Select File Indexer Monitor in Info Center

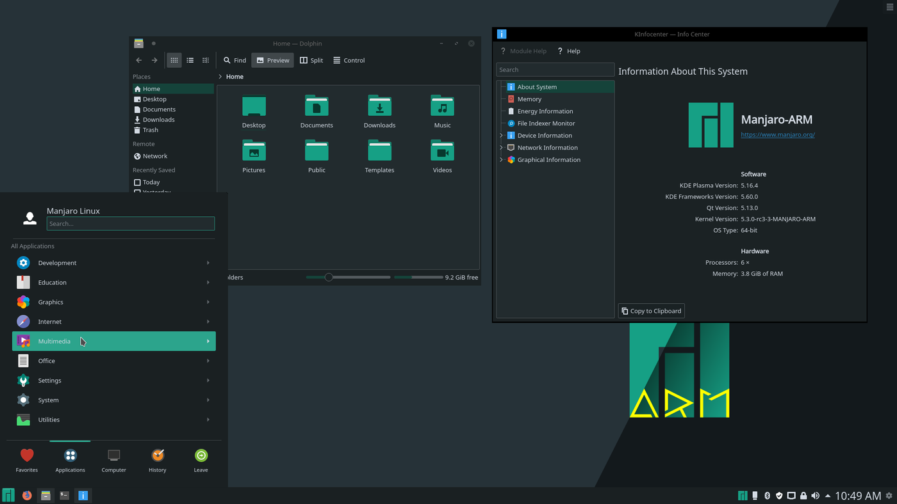coord(547,123)
